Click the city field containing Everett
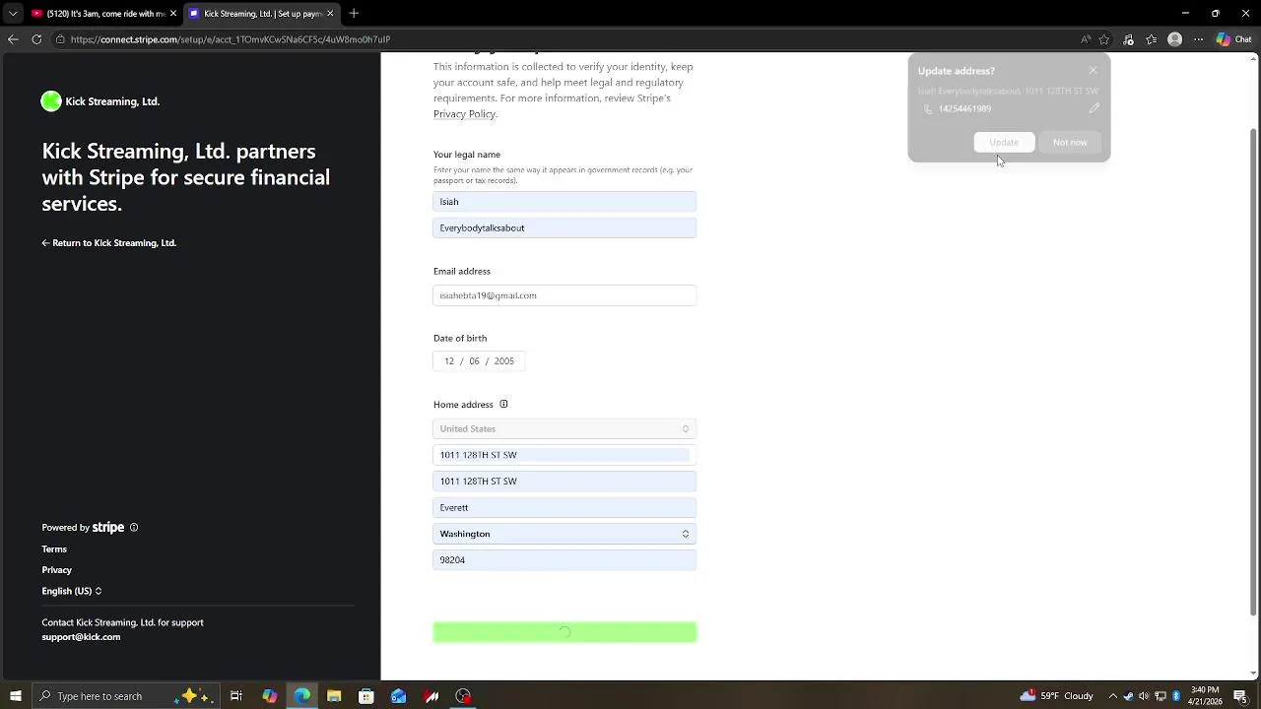Viewport: 1261px width, 709px height. coord(564,508)
